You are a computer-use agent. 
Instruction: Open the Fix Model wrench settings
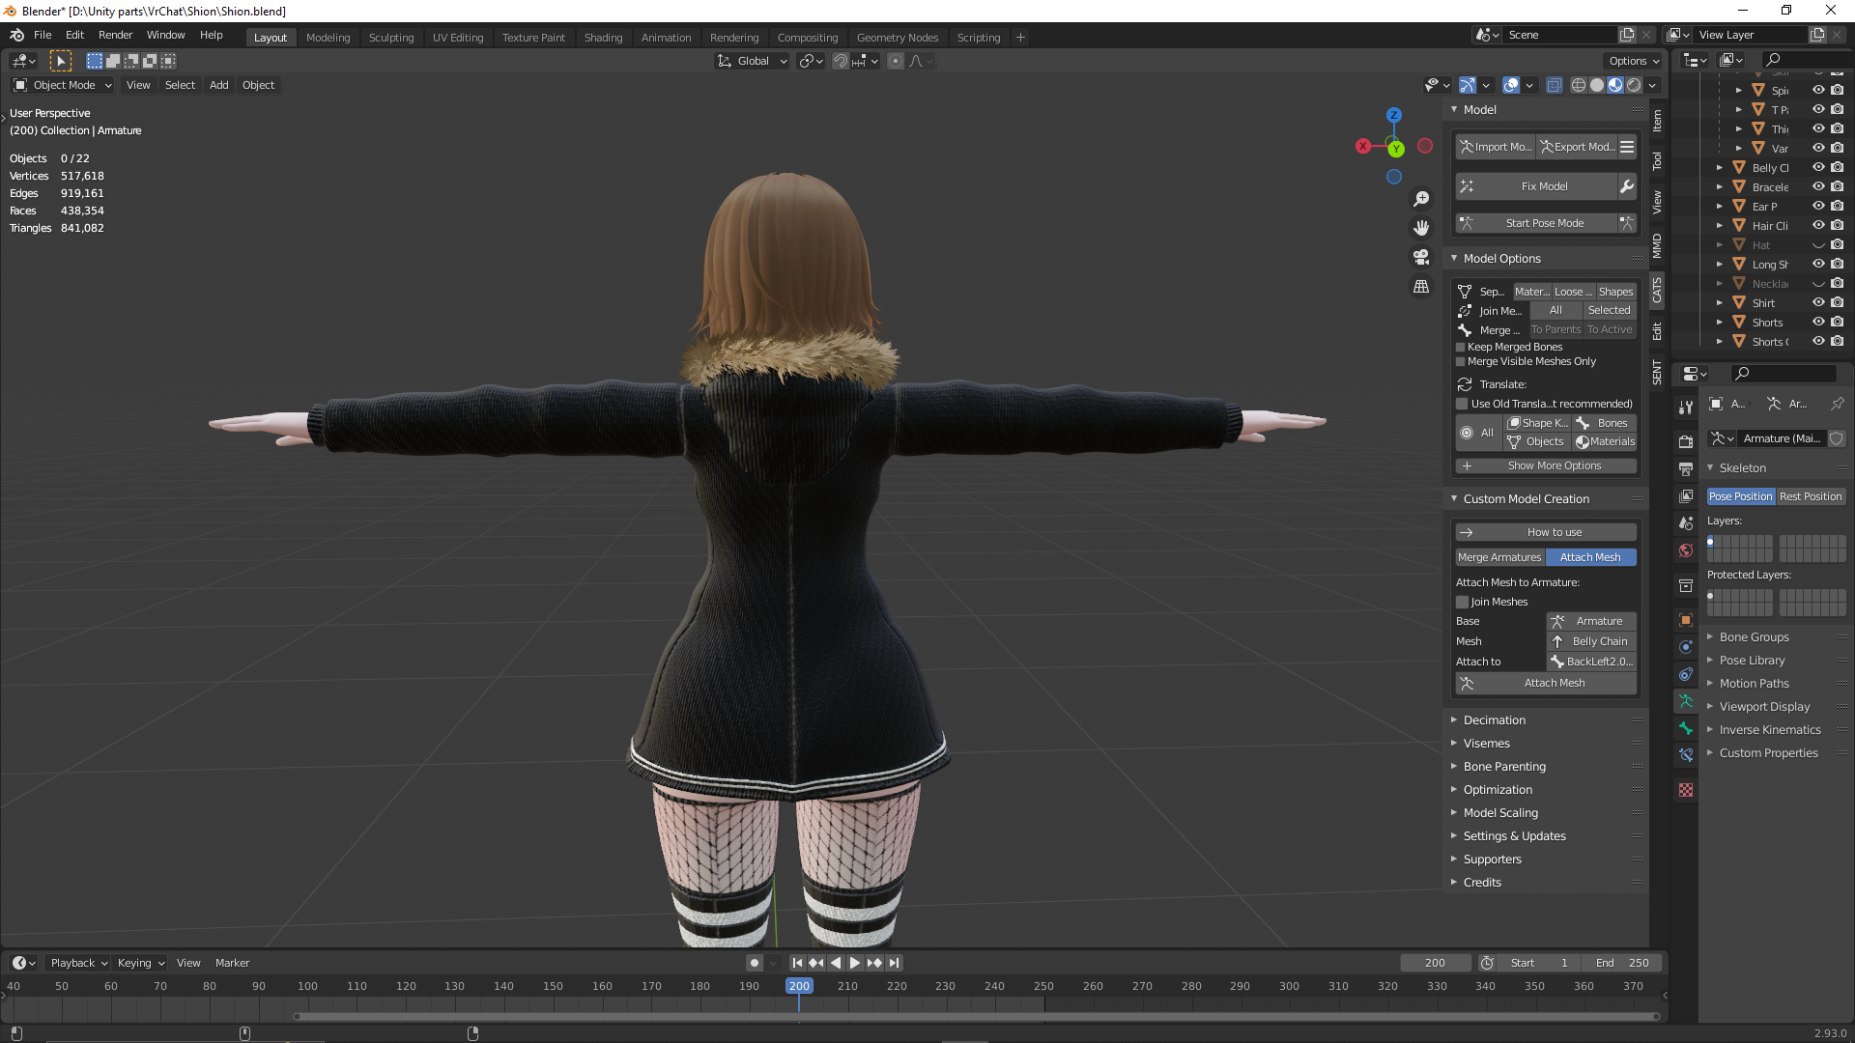pyautogui.click(x=1627, y=186)
